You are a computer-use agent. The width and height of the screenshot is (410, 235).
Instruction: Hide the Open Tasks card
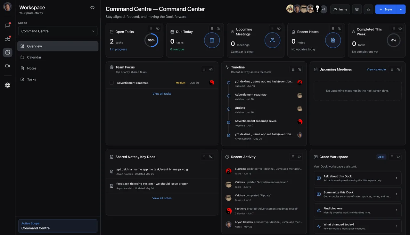click(x=158, y=29)
